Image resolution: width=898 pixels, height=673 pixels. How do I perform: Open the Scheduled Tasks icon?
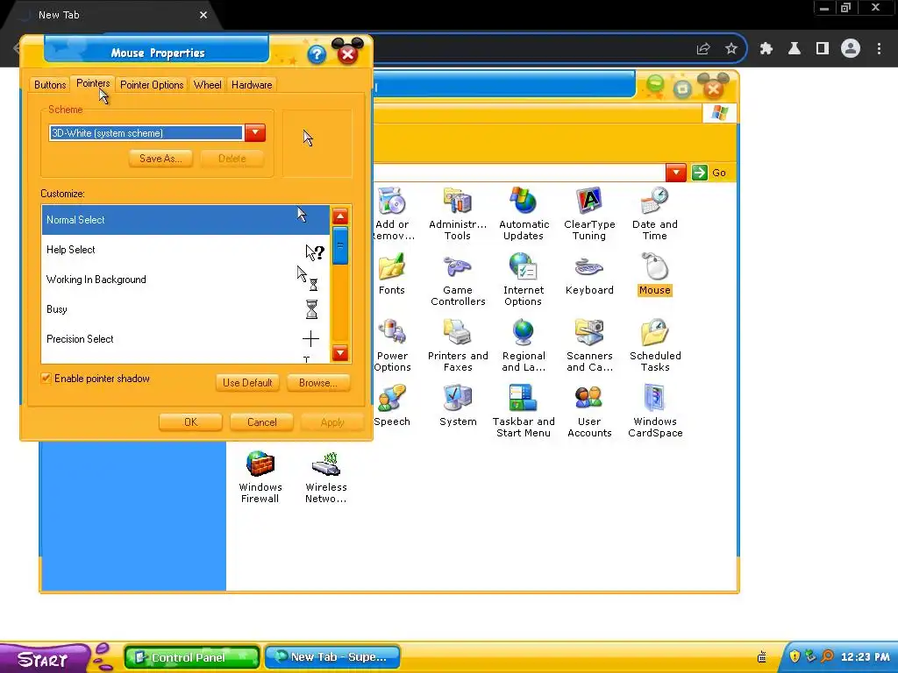(x=654, y=333)
